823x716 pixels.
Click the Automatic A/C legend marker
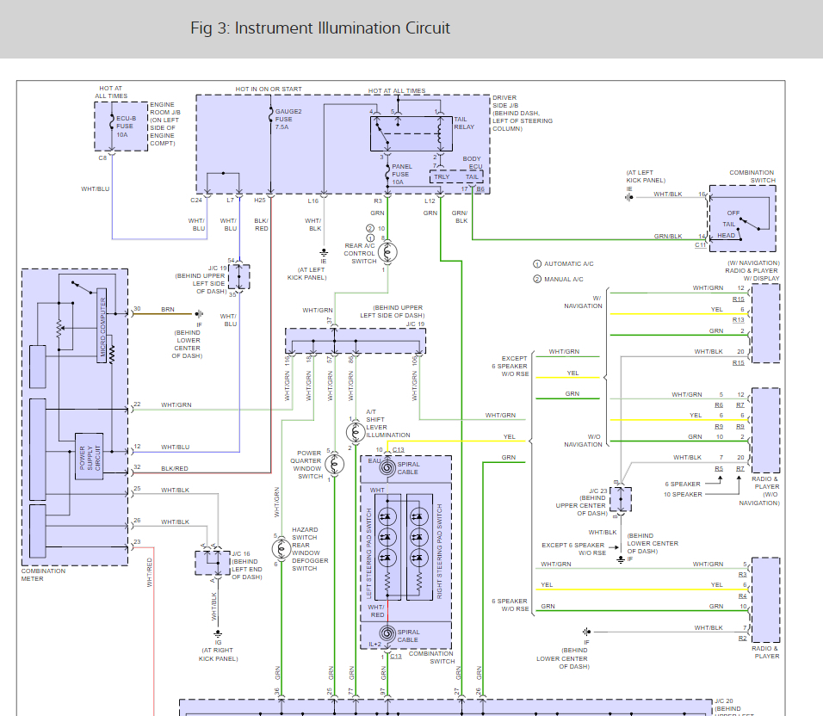(537, 263)
